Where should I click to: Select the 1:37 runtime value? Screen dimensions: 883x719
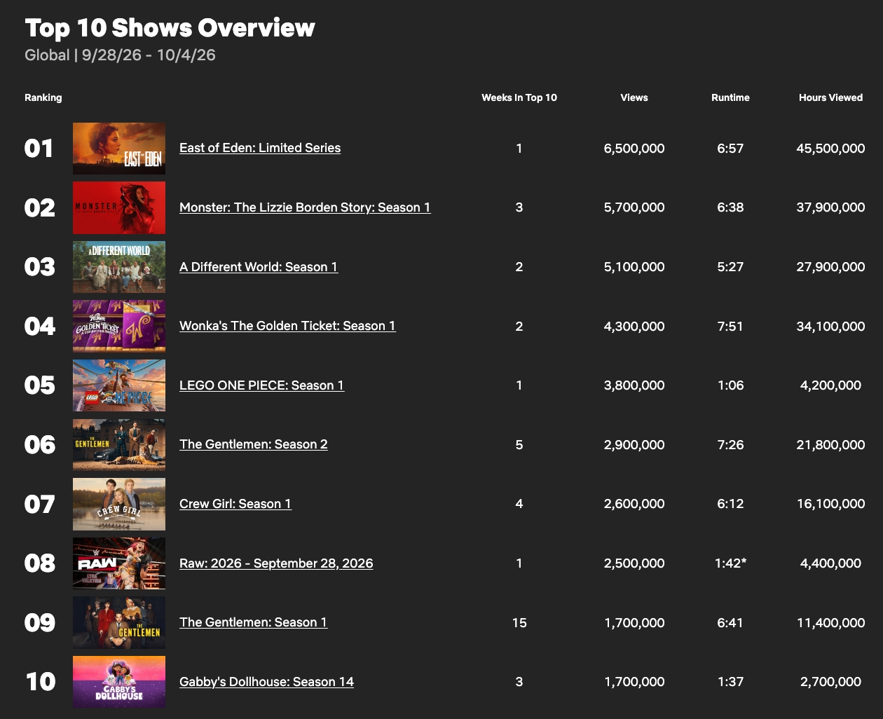tap(730, 682)
